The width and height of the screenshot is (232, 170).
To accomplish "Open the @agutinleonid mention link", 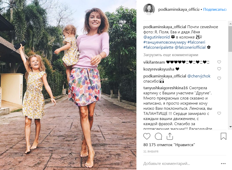I will [x=156, y=37].
